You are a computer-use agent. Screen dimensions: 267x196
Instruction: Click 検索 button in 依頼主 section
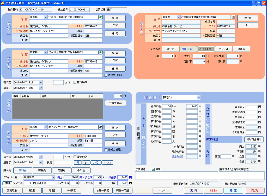(115, 18)
